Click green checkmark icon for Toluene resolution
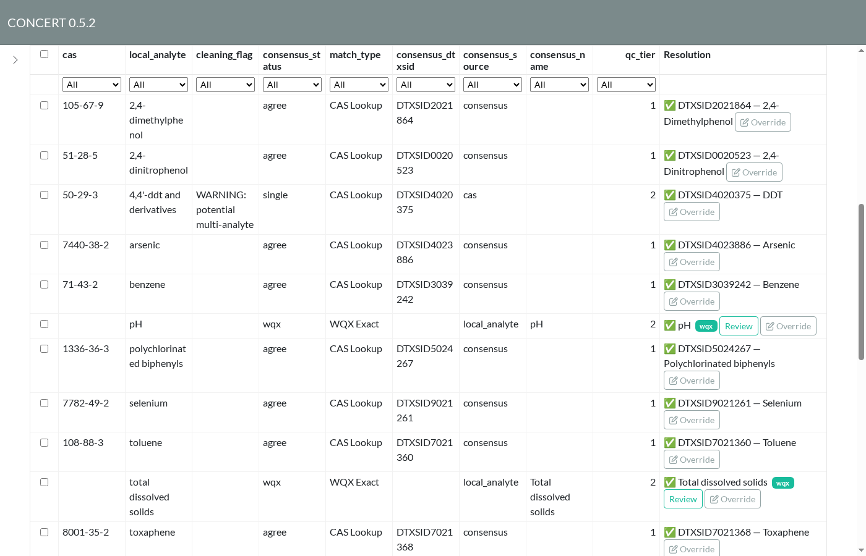Viewport: 866px width, 556px height. click(x=669, y=443)
